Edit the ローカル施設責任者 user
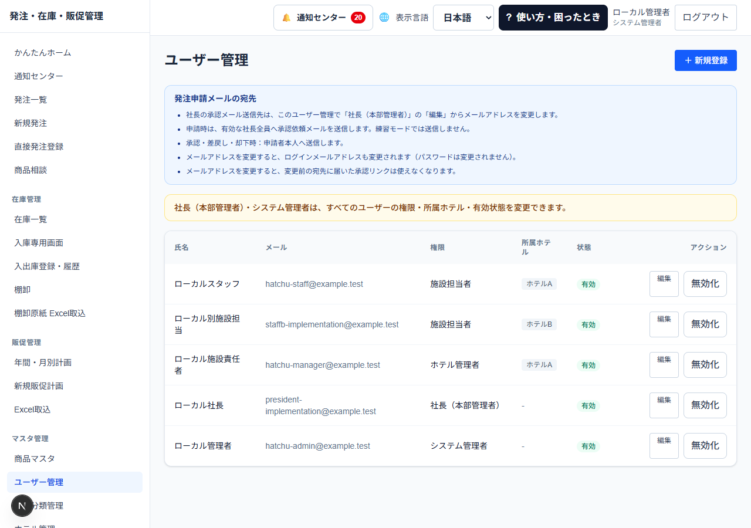Image resolution: width=751 pixels, height=528 pixels. pos(664,365)
